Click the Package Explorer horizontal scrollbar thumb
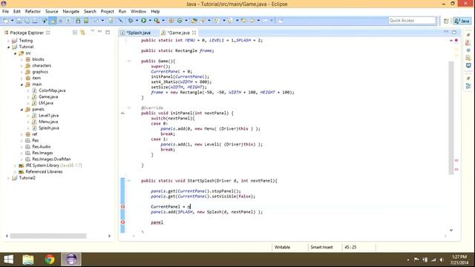The width and height of the screenshot is (475, 267). 48,236
